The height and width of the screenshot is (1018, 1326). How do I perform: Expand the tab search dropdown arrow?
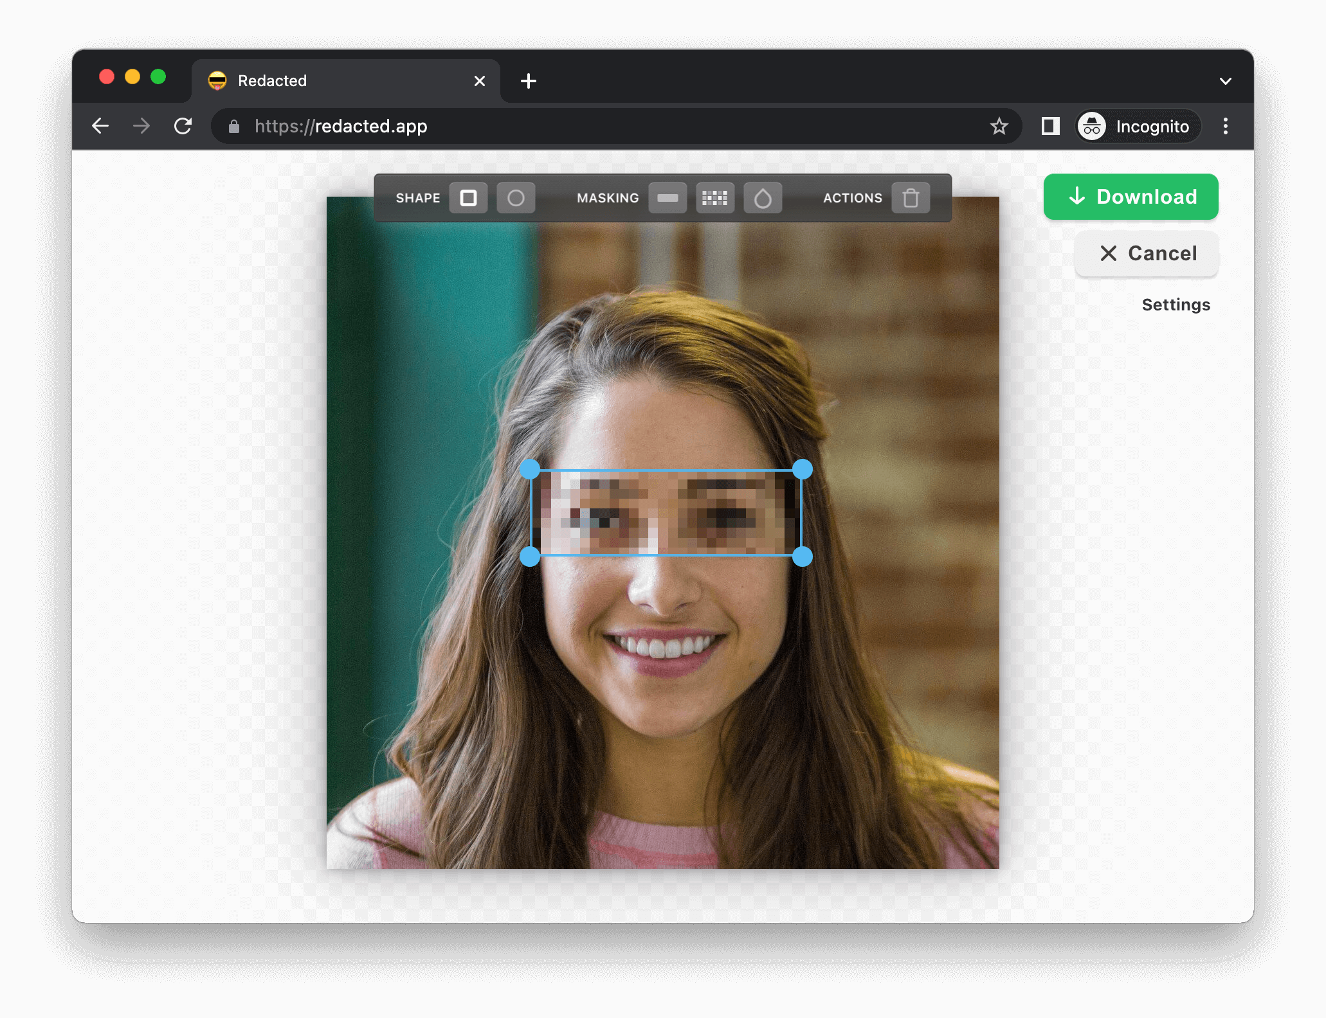[x=1226, y=81]
